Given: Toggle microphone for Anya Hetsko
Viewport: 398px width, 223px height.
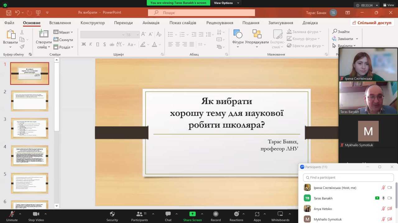Looking at the screenshot, I should pos(383,209).
